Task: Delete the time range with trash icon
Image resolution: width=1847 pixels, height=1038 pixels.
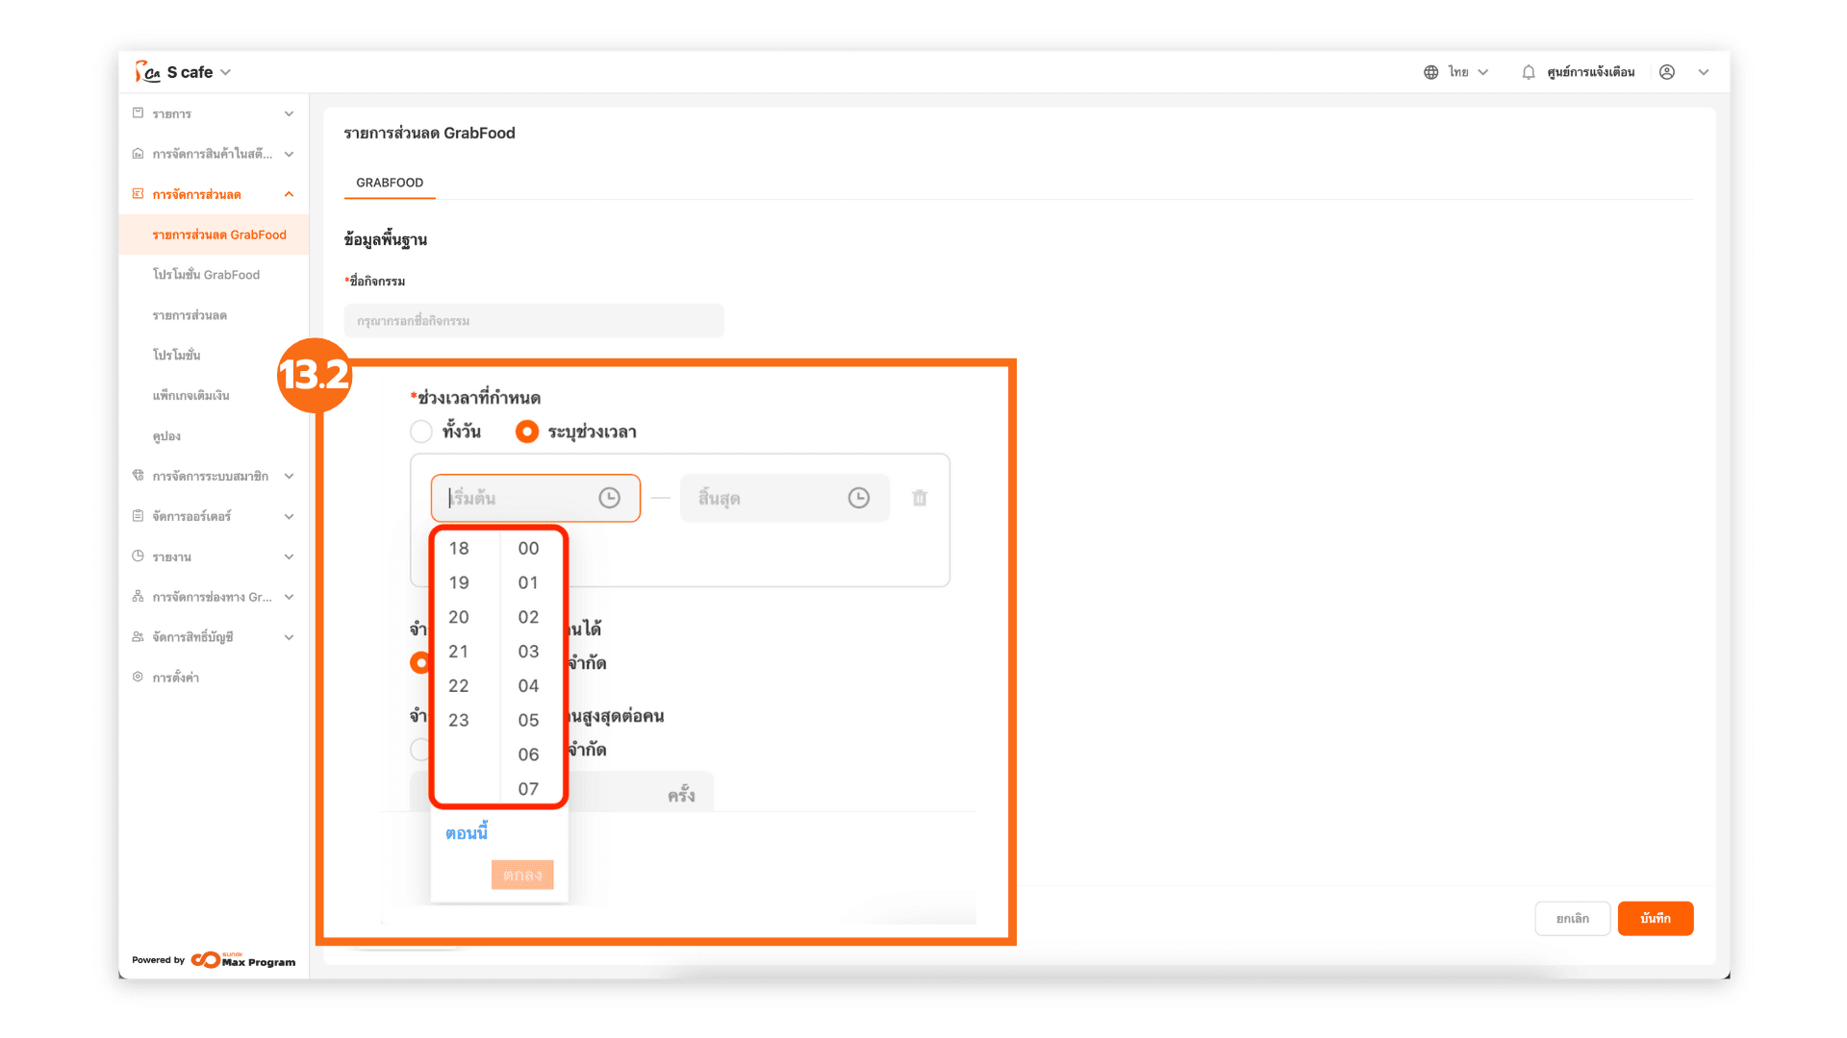Action: (920, 498)
